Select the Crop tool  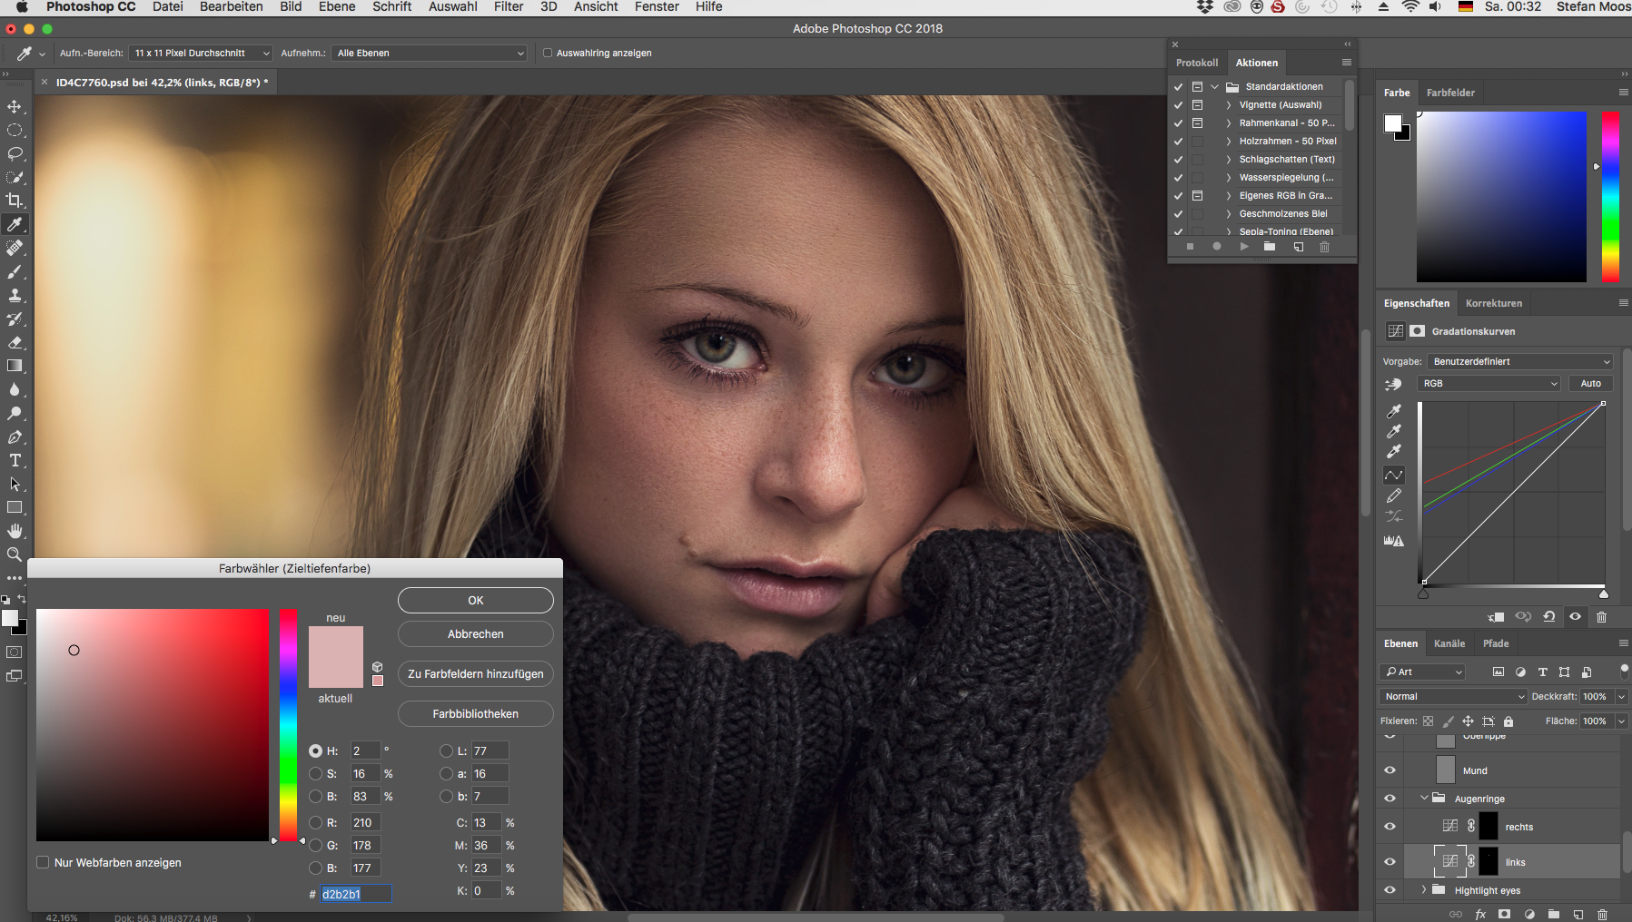[x=15, y=201]
